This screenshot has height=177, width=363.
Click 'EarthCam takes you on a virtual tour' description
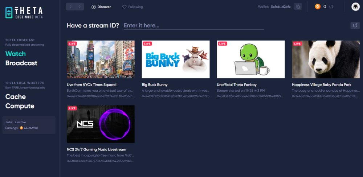[100, 90]
